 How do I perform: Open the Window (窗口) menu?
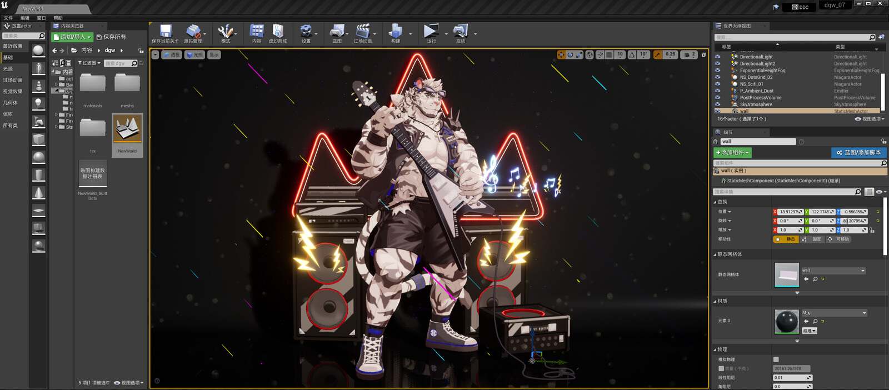[x=41, y=18]
